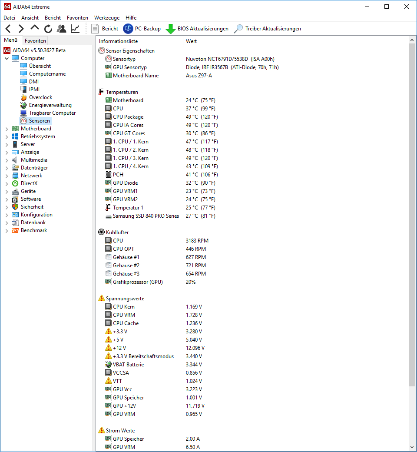The width and height of the screenshot is (417, 452).
Task: Select the AIDA64 v5.50.3627 Beta root item
Action: [x=35, y=50]
